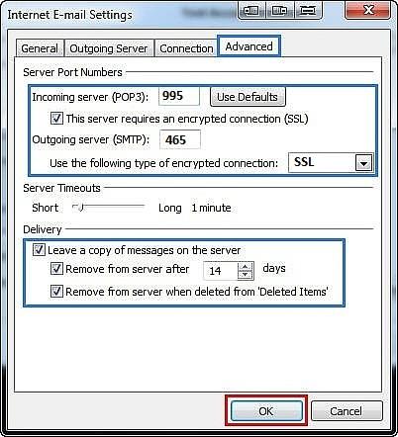Viewport: 398px width, 437px height.
Task: Open the Outgoing Server tab
Action: (109, 48)
